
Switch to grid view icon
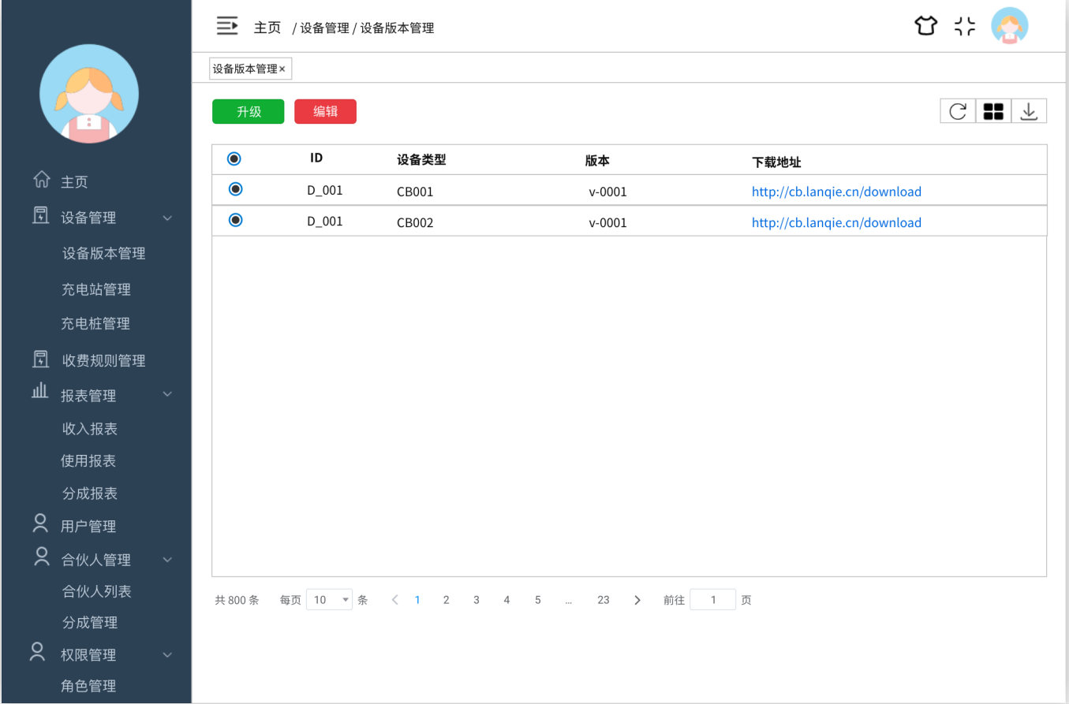click(993, 111)
